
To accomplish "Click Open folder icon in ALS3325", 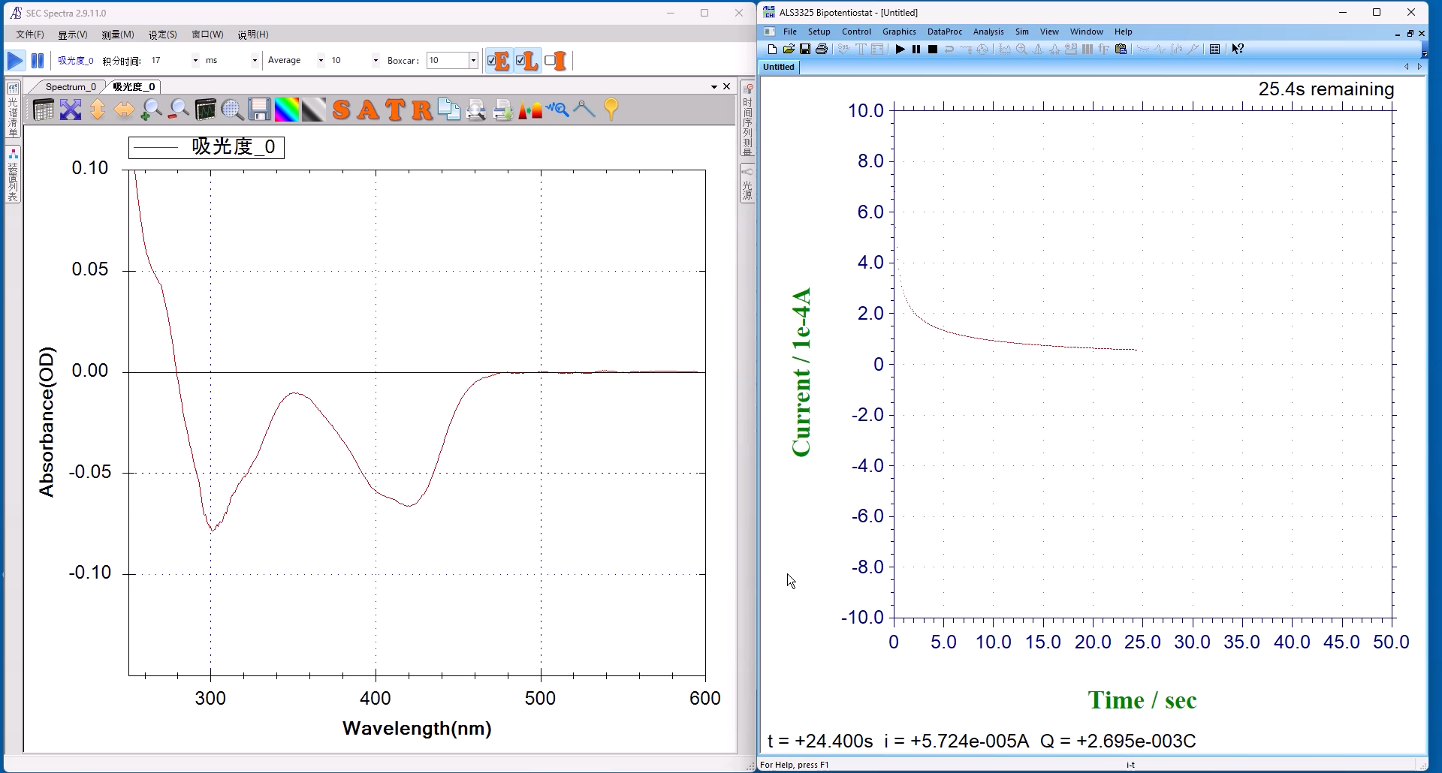I will 789,50.
